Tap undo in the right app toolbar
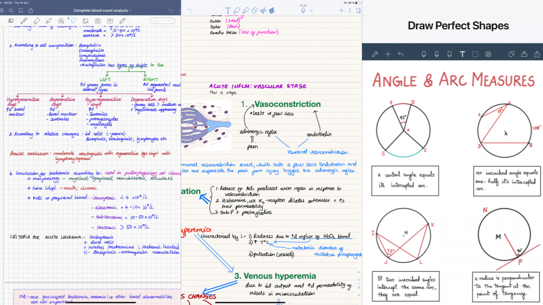Viewport: 543px width, 305px height. [400, 54]
